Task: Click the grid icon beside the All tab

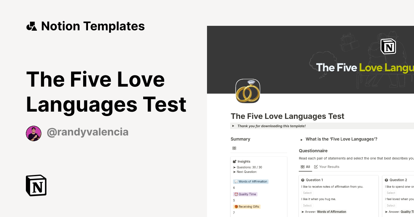Action: click(x=302, y=167)
